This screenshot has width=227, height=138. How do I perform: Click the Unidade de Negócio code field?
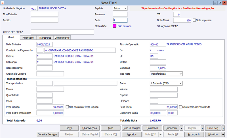point(34,9)
